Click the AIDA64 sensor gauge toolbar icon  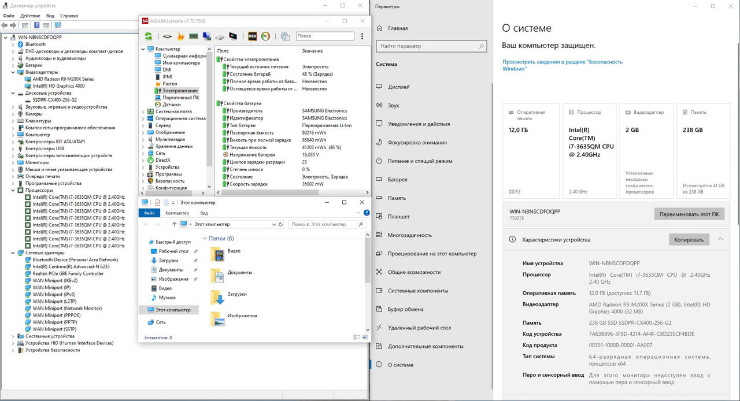pyautogui.click(x=265, y=36)
